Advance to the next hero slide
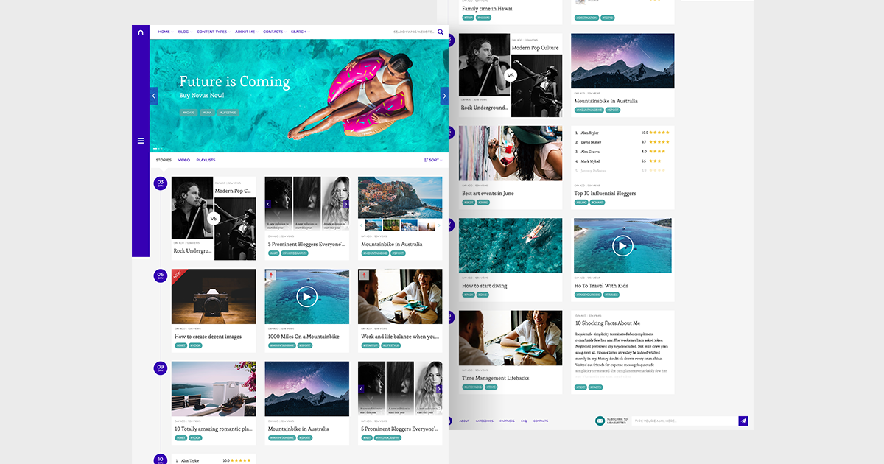 [444, 96]
